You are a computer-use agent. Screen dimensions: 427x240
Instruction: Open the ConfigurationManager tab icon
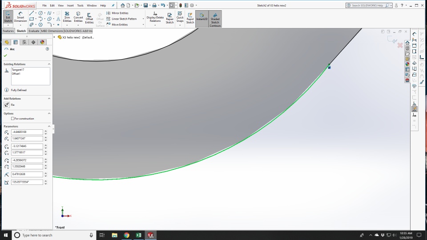tap(24, 42)
